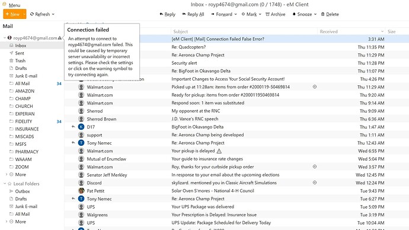The width and height of the screenshot is (409, 230).
Task: Archive the selected message
Action: click(x=276, y=14)
